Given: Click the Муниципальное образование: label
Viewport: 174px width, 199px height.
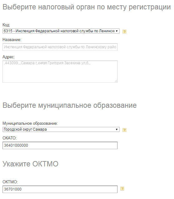Looking at the screenshot, I should click(30, 123).
